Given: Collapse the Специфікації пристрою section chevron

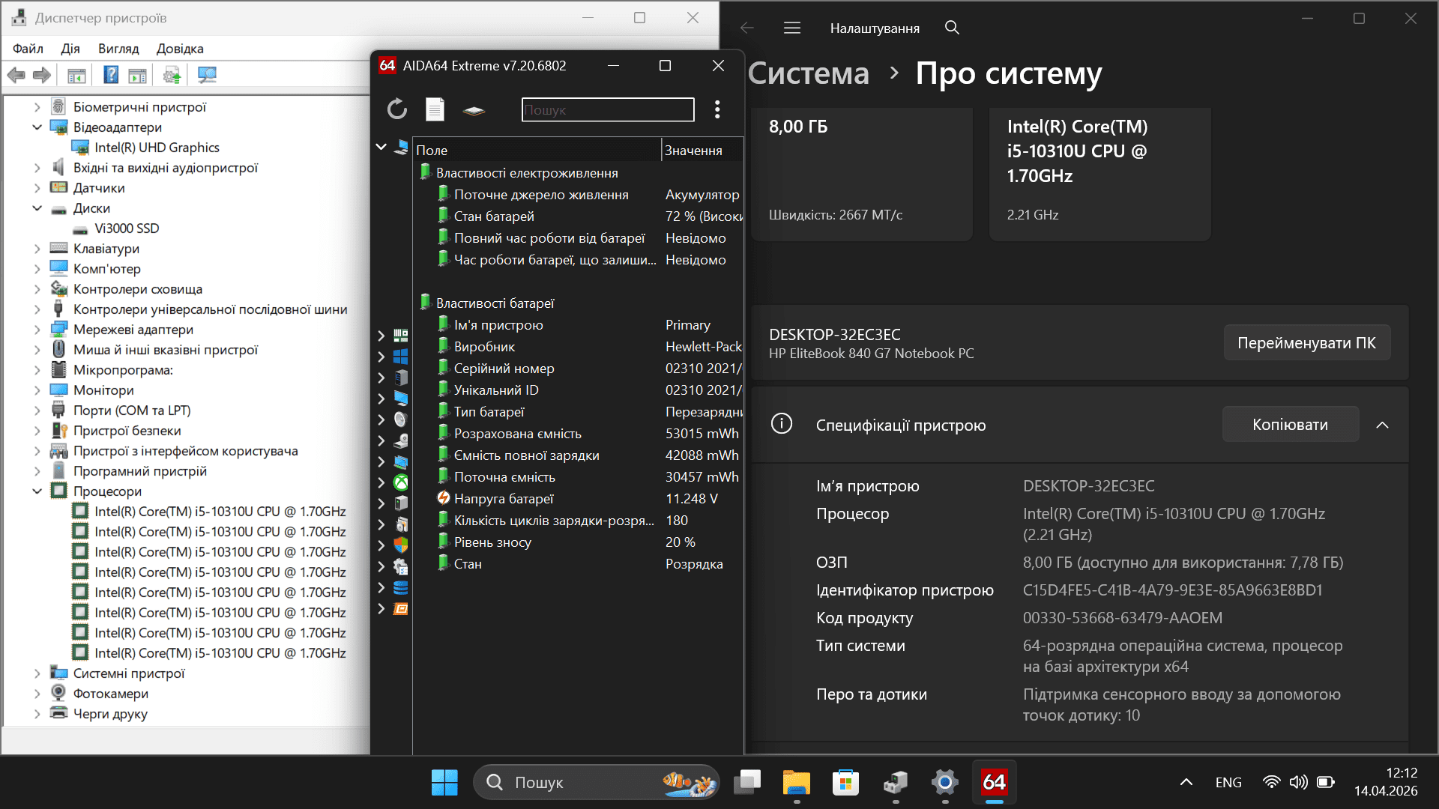Looking at the screenshot, I should [x=1382, y=425].
